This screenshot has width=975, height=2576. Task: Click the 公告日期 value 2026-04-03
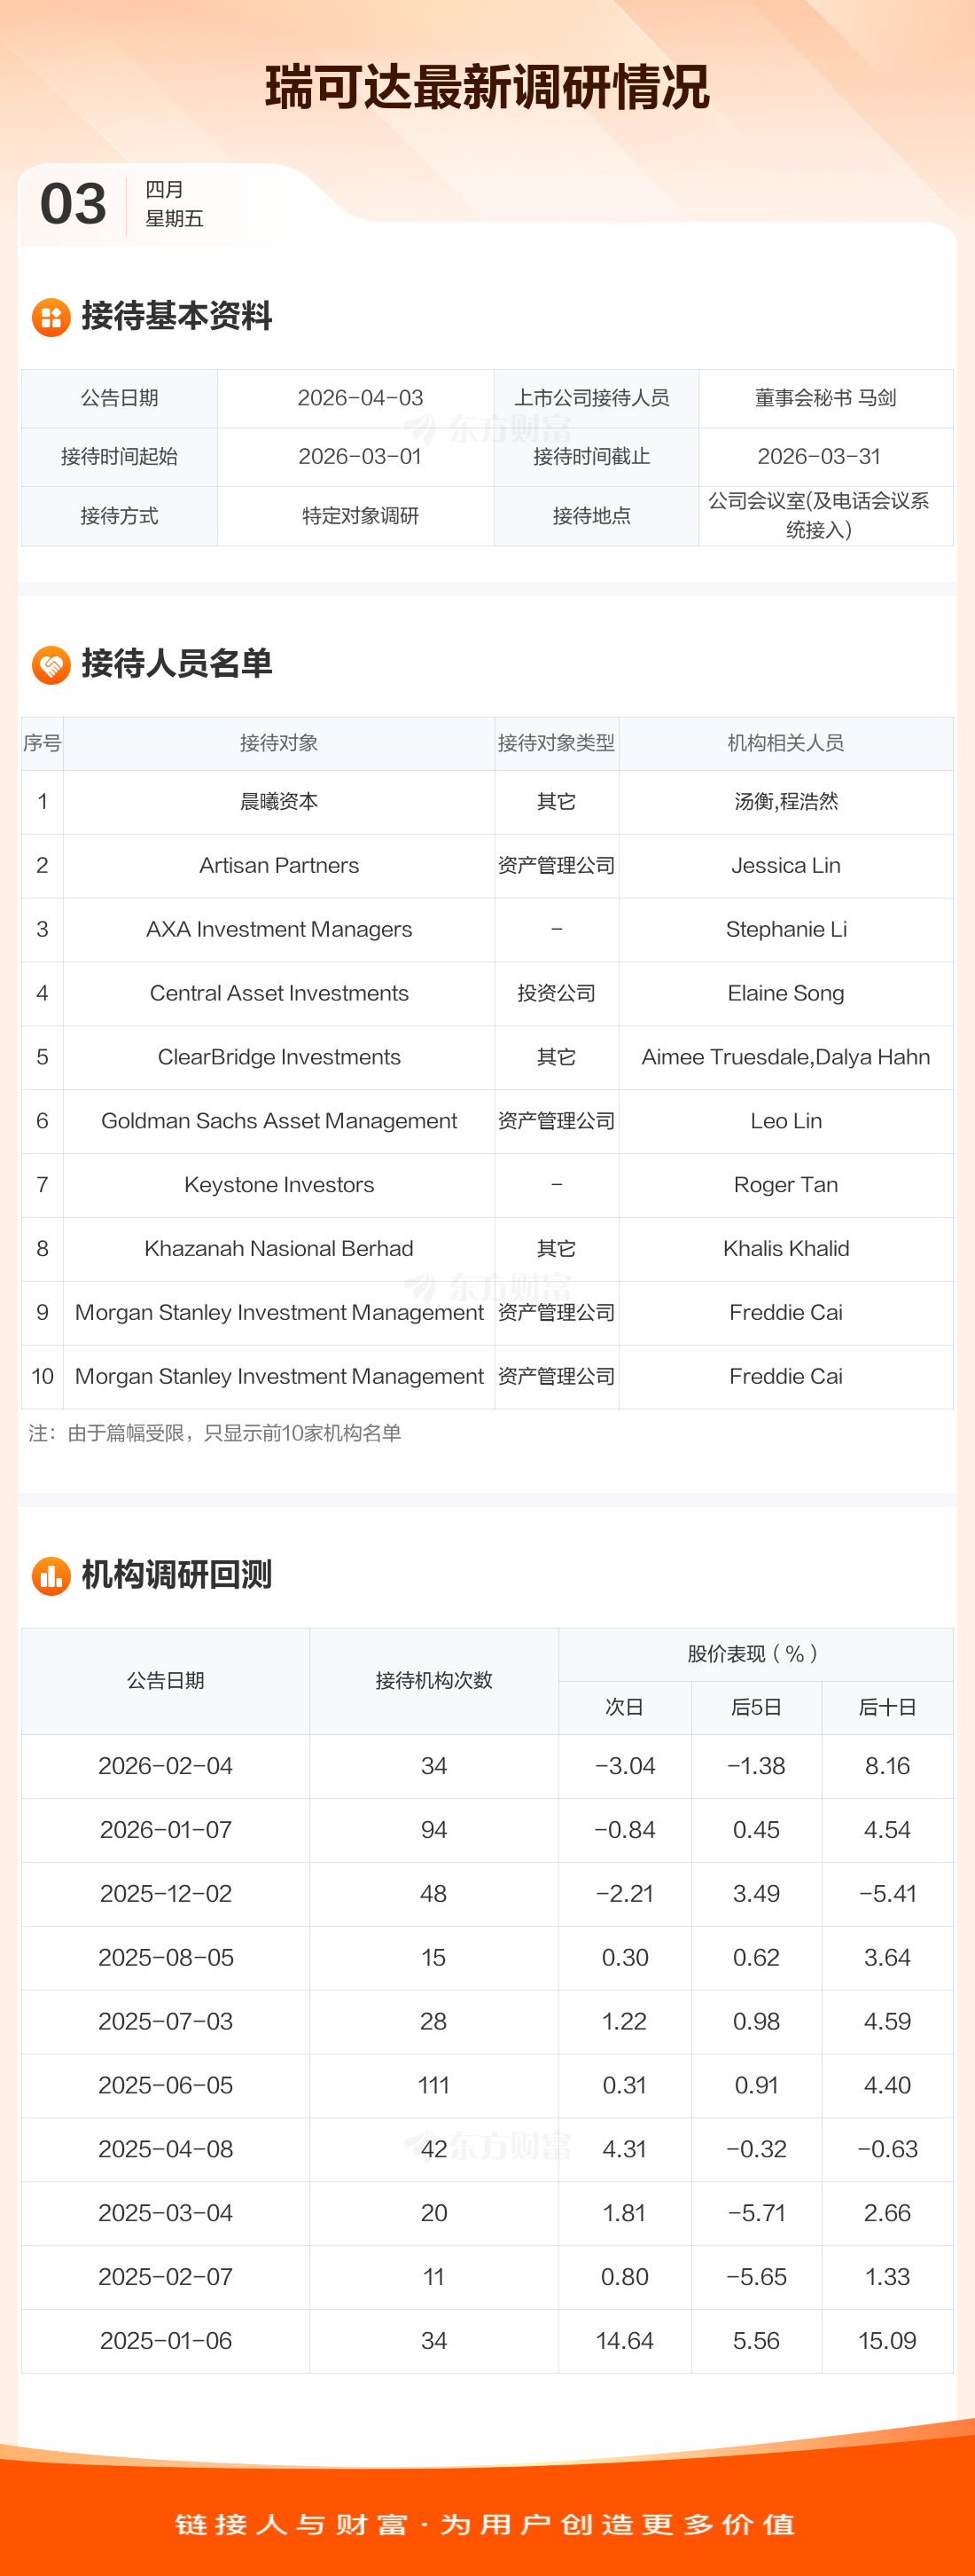(361, 398)
